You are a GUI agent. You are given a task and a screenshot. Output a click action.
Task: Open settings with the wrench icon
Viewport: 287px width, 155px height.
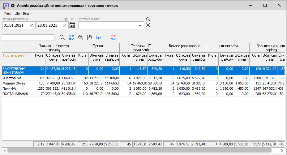(x=81, y=37)
